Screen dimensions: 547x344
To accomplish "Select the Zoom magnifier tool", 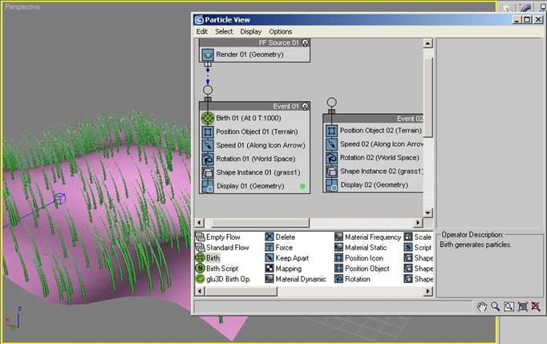I will point(496,306).
